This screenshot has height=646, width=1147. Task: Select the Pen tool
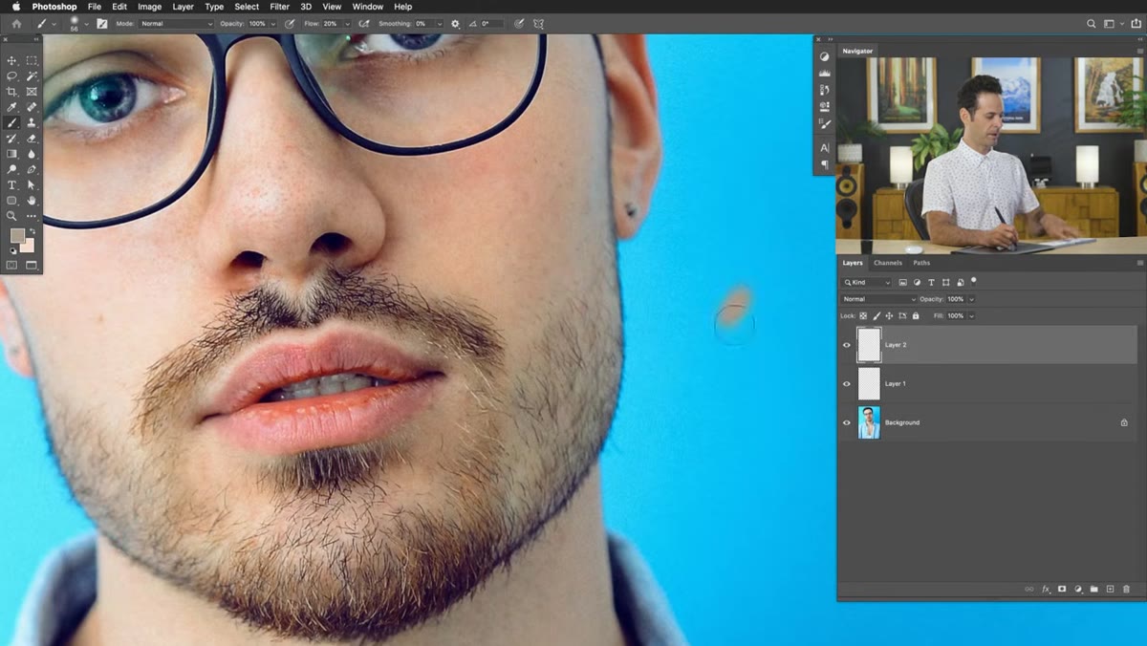coord(32,169)
